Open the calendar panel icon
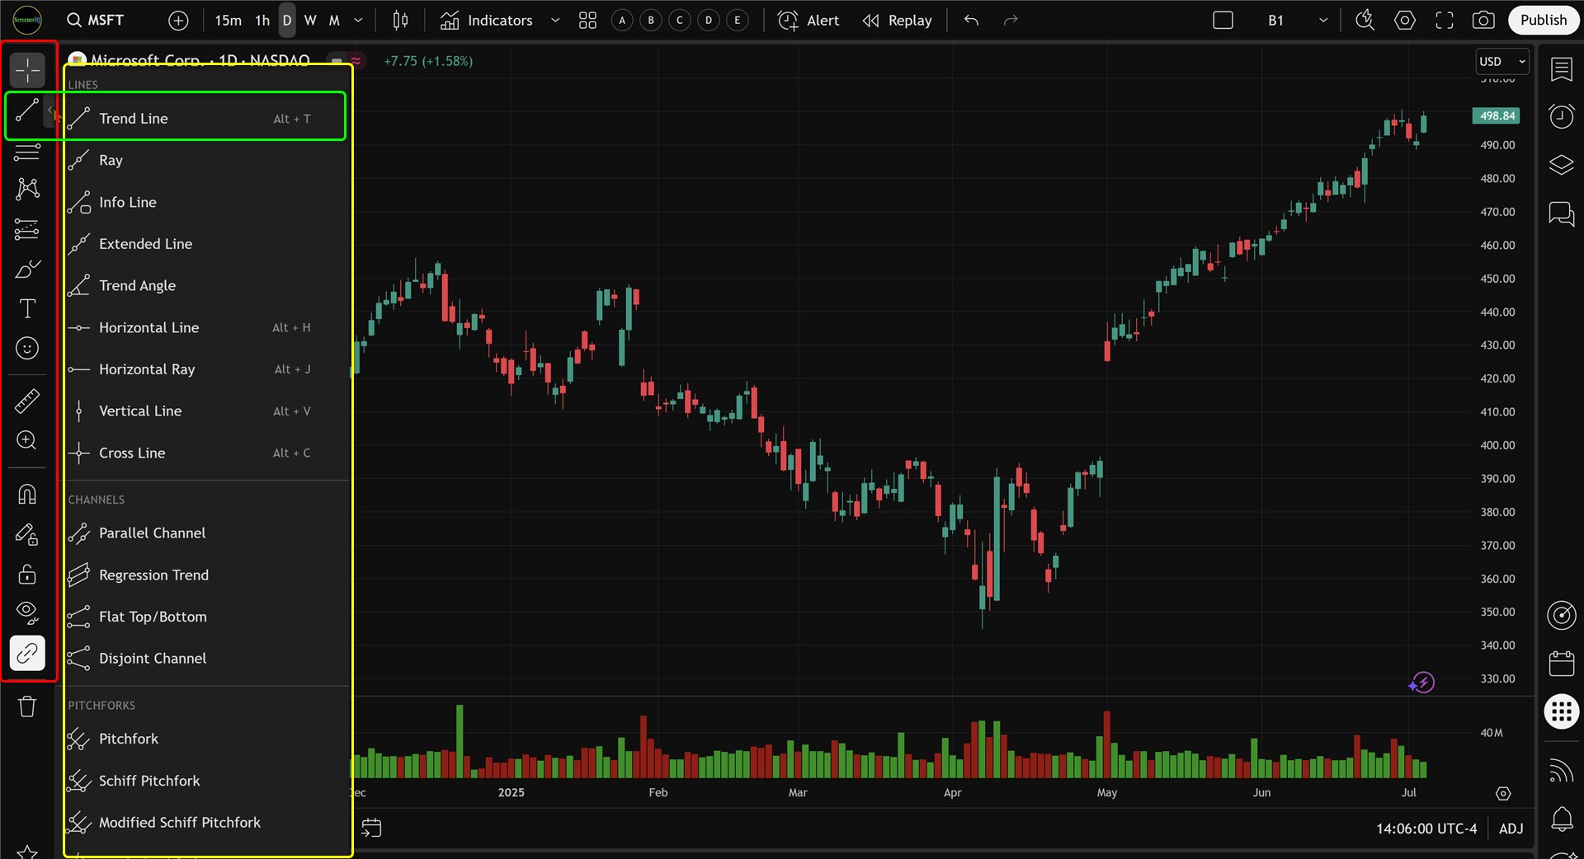1584x859 pixels. (x=1561, y=663)
